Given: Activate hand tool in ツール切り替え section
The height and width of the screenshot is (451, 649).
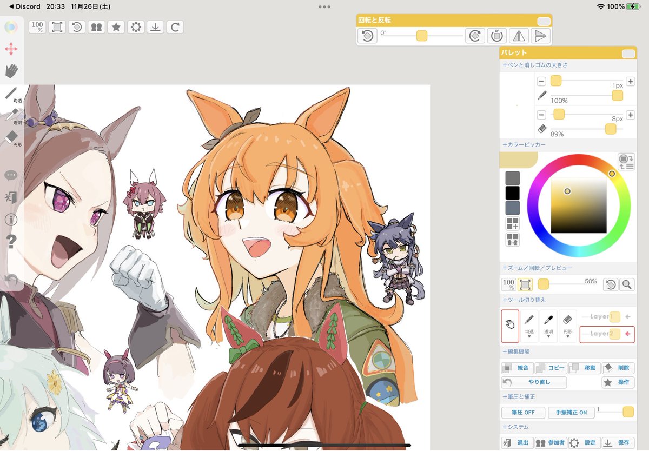Looking at the screenshot, I should pyautogui.click(x=510, y=326).
